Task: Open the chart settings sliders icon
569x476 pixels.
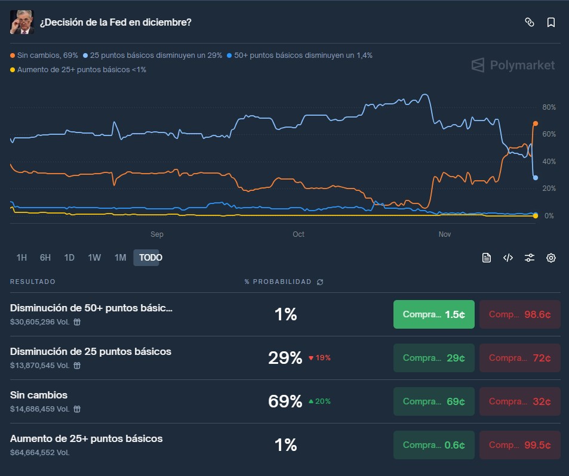Action: 530,258
